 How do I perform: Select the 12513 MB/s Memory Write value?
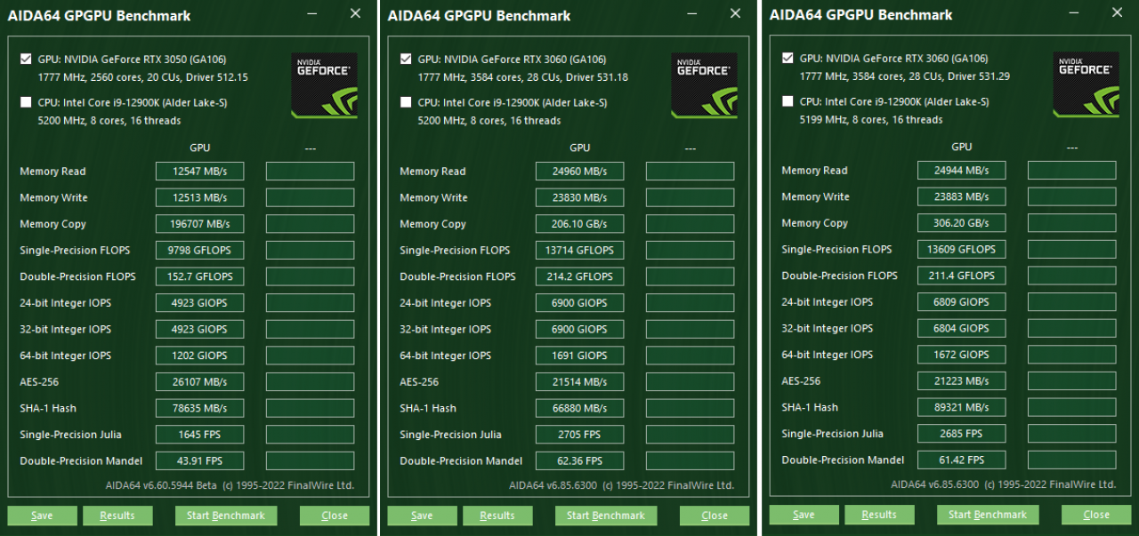click(199, 197)
